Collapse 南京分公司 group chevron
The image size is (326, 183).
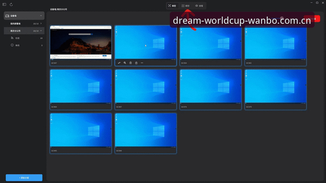pyautogui.click(x=41, y=31)
